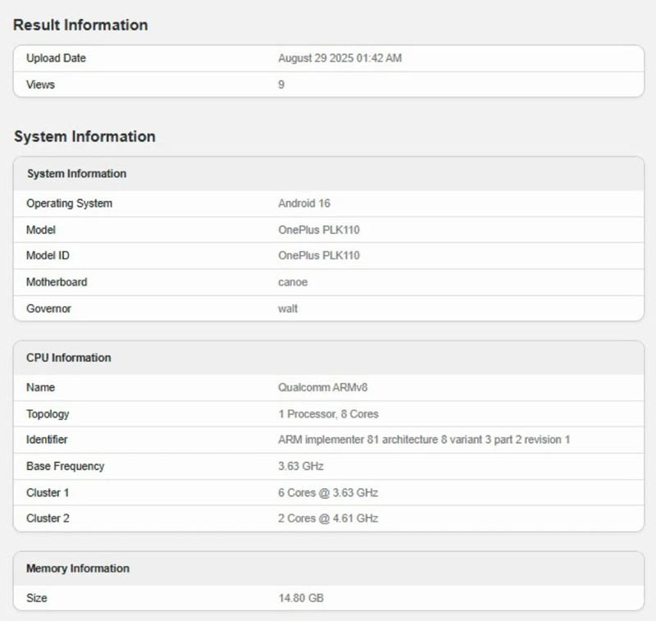The image size is (656, 621).
Task: Select the ARM implementer 81 identifier text
Action: [x=424, y=440]
